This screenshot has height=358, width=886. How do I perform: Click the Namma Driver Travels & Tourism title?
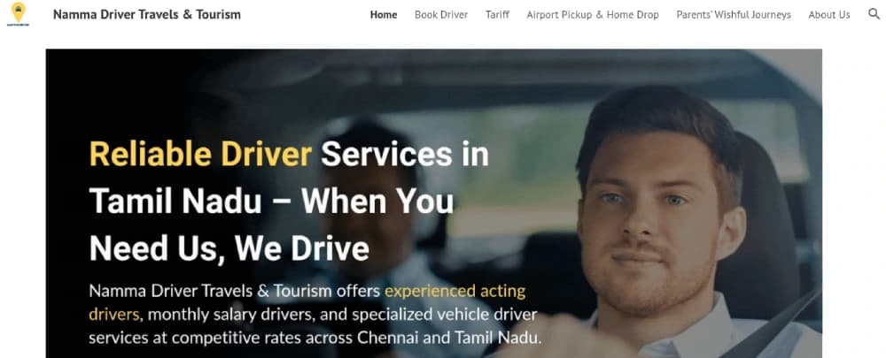(x=147, y=15)
